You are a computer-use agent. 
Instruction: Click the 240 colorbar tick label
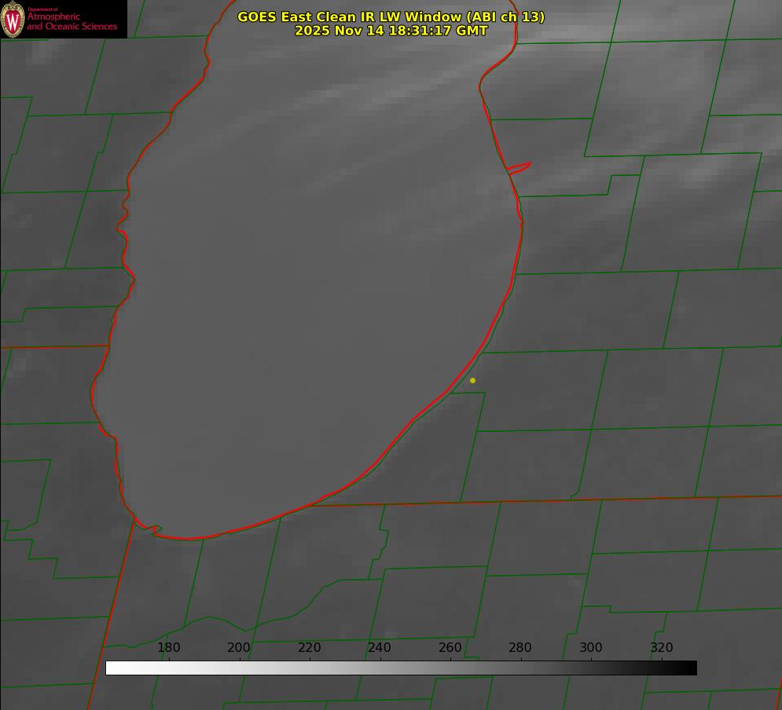tap(380, 648)
